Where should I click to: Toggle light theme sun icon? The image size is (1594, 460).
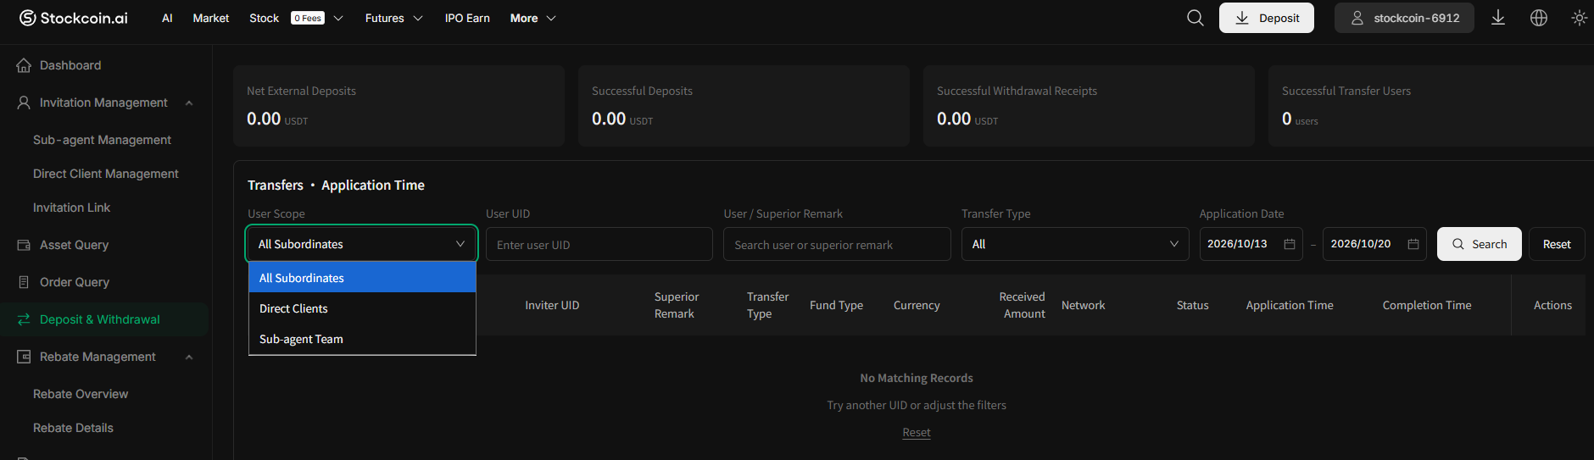(x=1580, y=18)
